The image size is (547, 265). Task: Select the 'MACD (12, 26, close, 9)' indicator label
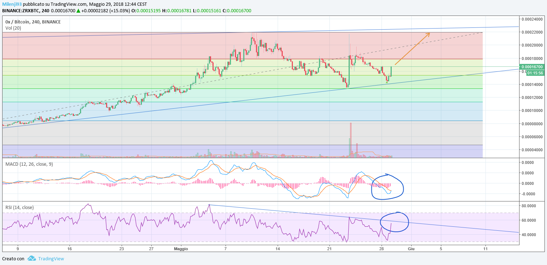pos(29,164)
